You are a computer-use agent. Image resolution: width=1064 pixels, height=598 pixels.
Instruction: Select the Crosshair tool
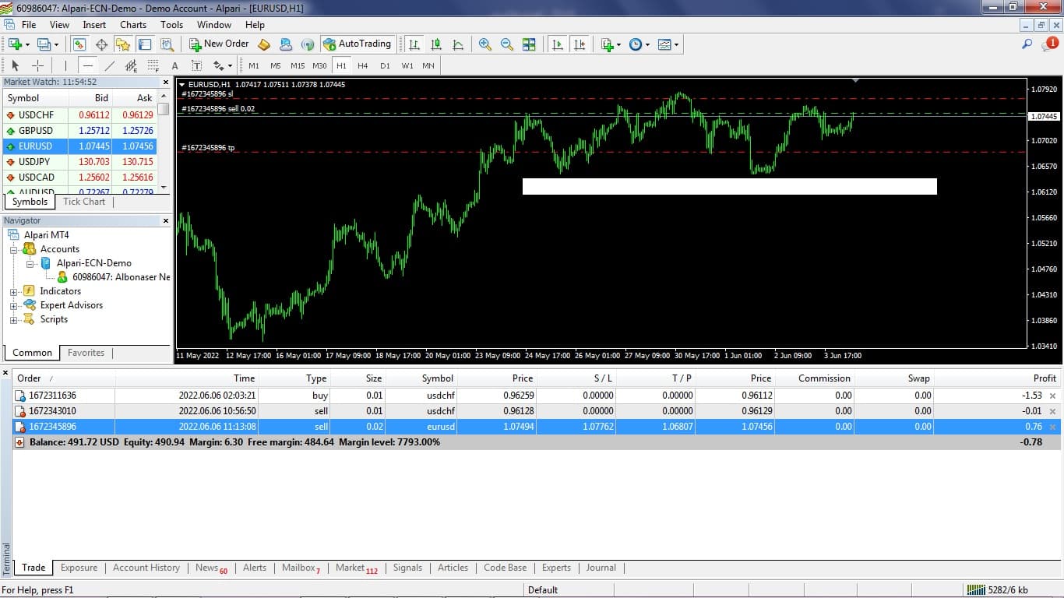pos(37,65)
